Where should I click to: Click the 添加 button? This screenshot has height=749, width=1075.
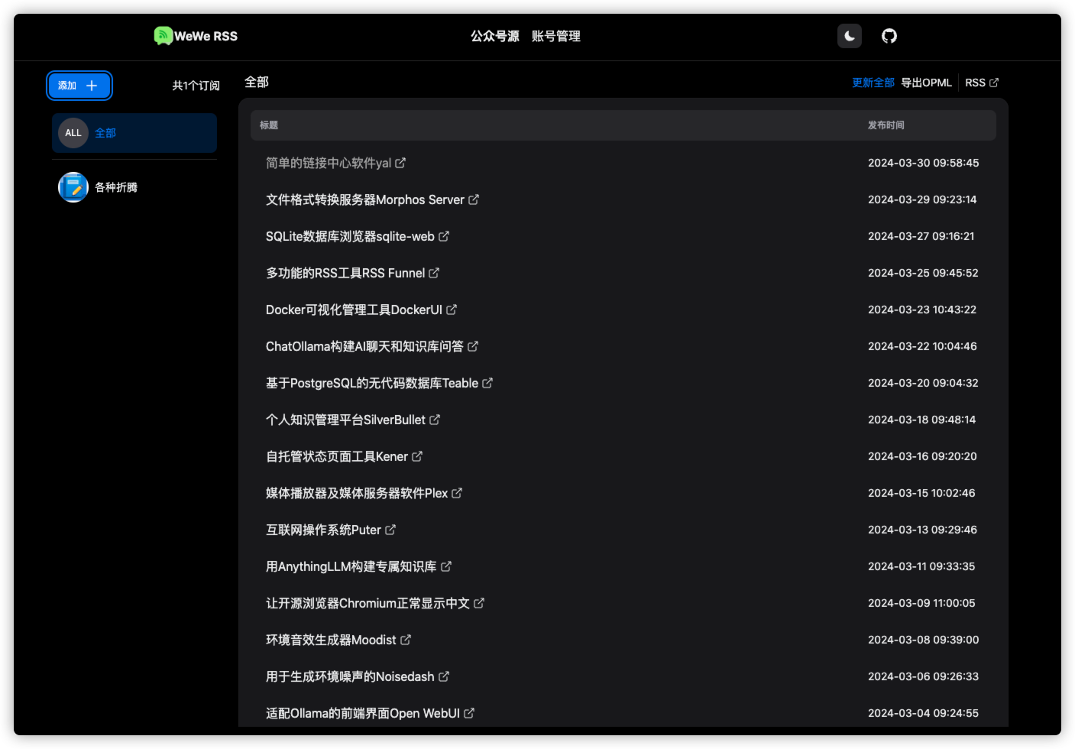pyautogui.click(x=79, y=86)
